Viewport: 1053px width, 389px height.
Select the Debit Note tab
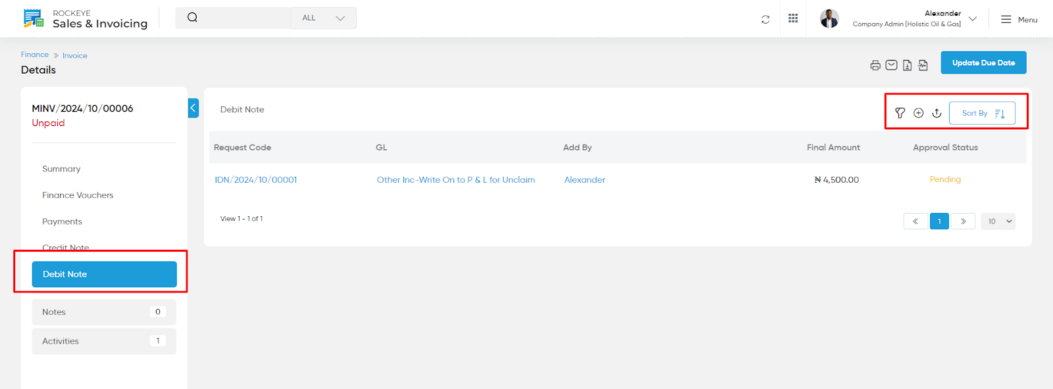(x=104, y=274)
